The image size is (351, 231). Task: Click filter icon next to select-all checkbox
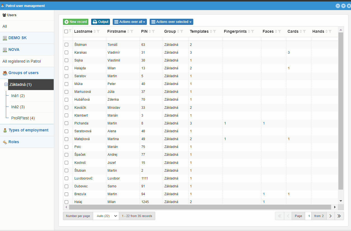point(70,31)
